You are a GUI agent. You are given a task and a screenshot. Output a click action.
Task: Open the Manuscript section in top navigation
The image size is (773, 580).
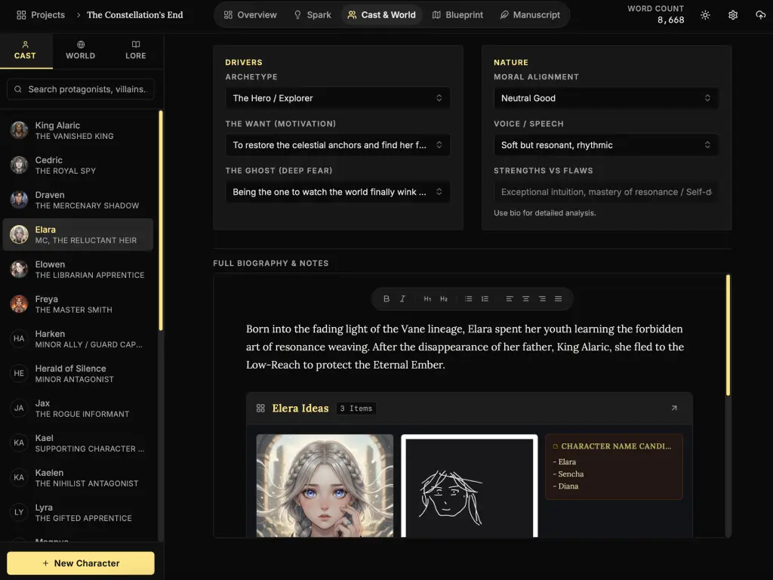pyautogui.click(x=529, y=14)
